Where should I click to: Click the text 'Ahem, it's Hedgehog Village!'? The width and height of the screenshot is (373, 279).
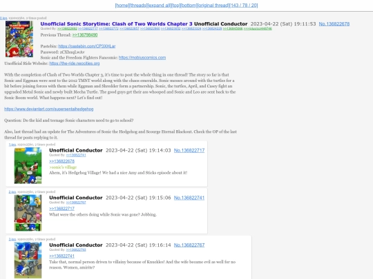pyautogui.click(x=75, y=173)
